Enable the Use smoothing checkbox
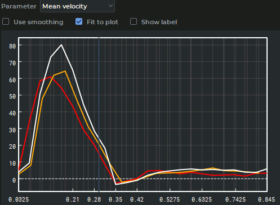This screenshot has width=280, height=205. [x=6, y=21]
